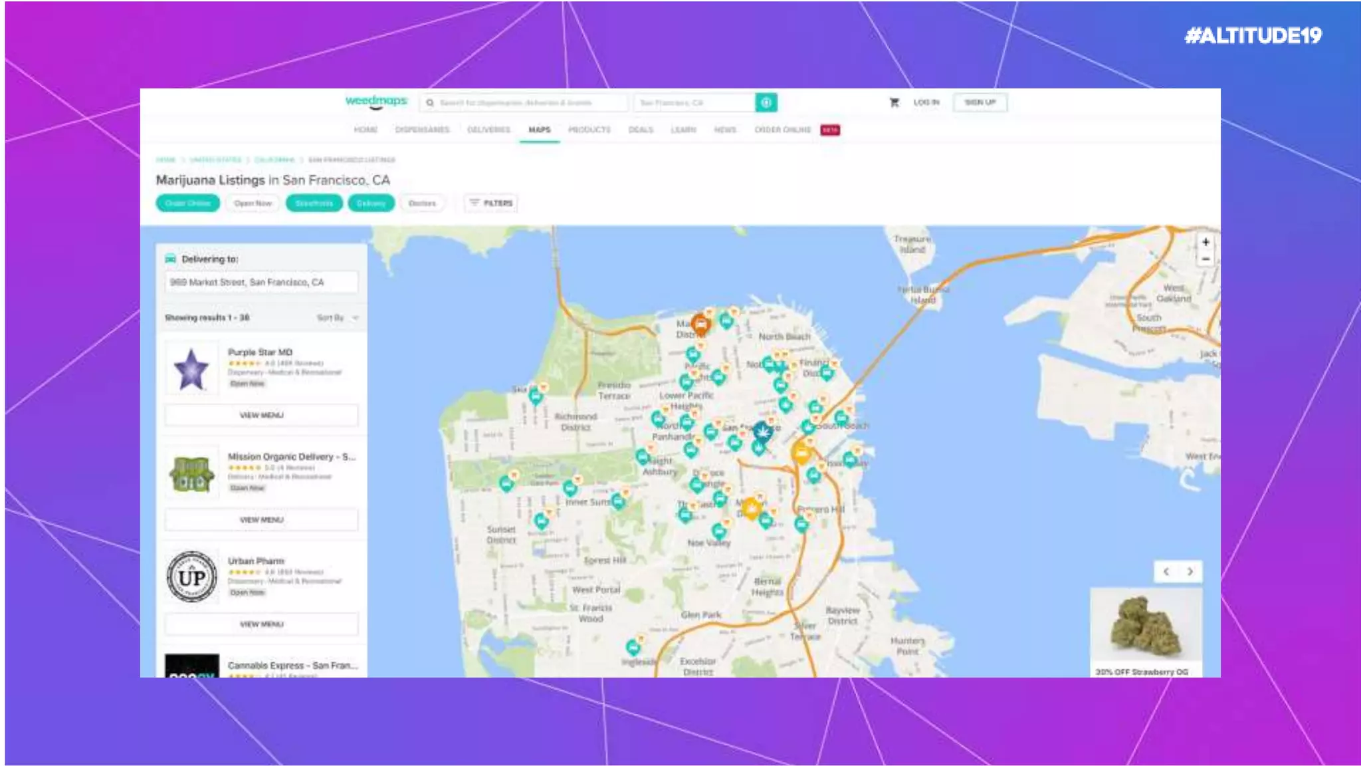
Task: Click the dark blue leaf map marker
Action: (762, 433)
